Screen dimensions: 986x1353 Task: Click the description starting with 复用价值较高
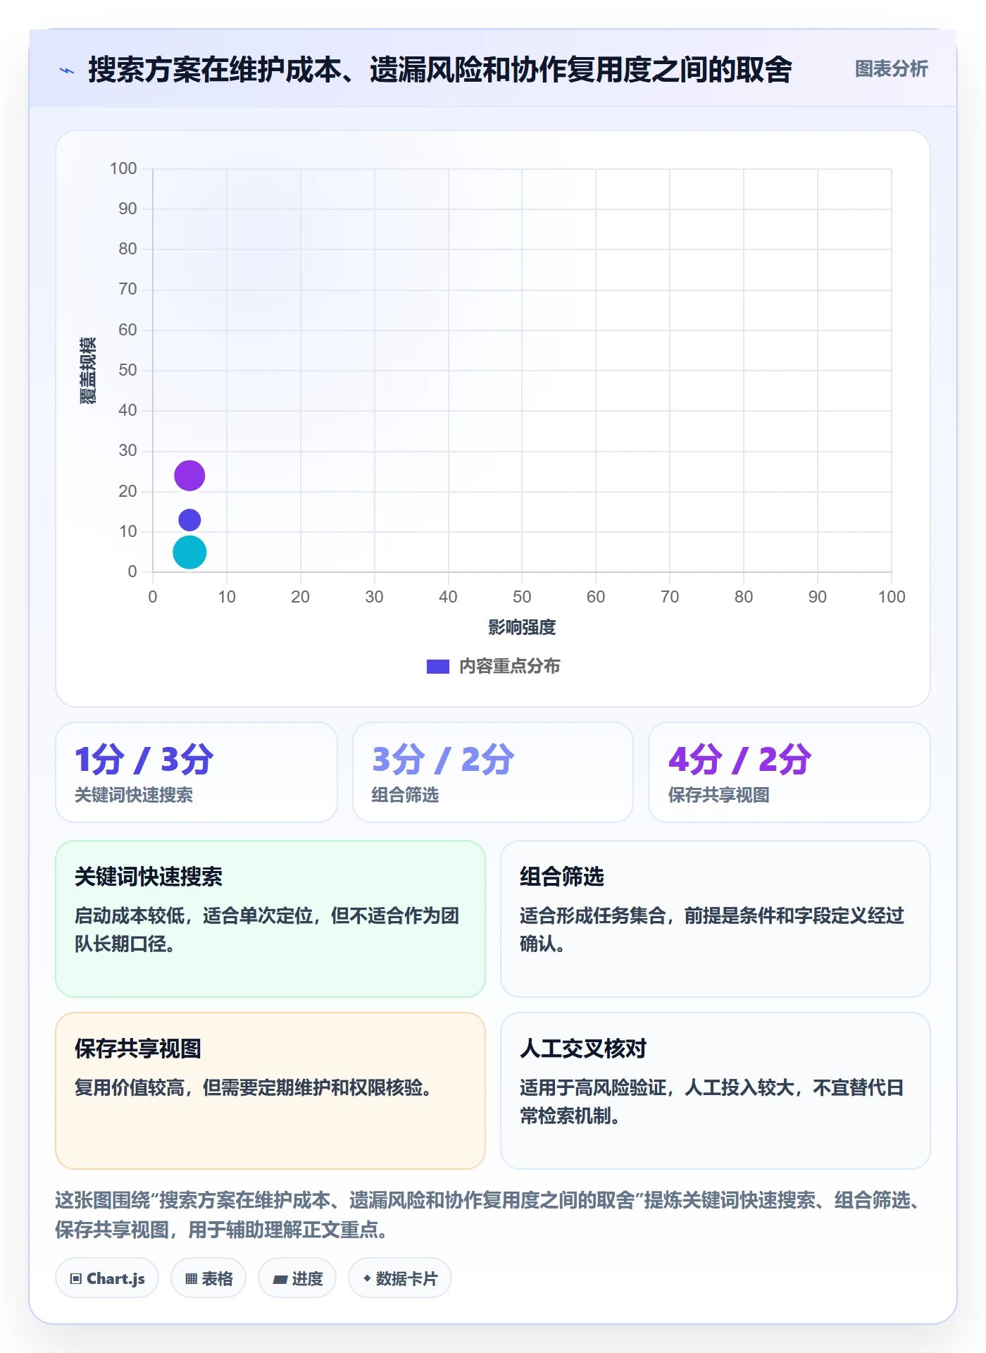click(x=254, y=1088)
